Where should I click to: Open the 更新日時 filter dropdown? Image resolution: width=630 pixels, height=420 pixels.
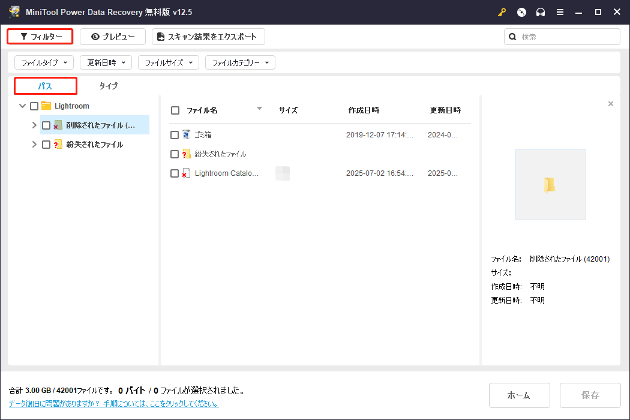coord(106,62)
